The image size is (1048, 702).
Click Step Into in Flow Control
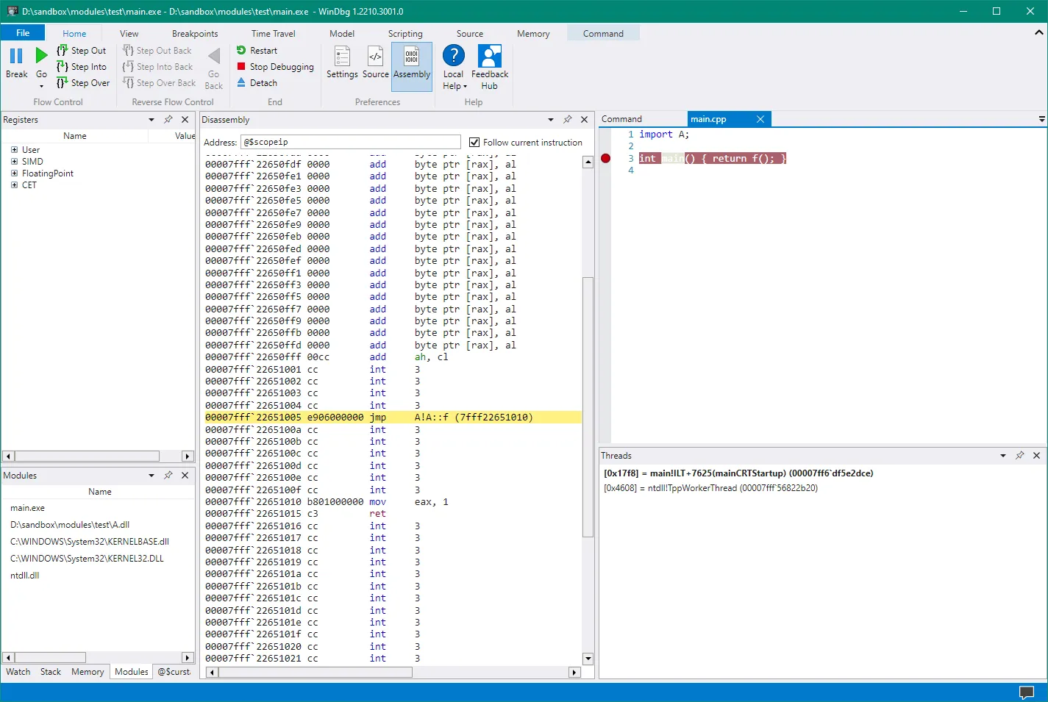pos(82,67)
